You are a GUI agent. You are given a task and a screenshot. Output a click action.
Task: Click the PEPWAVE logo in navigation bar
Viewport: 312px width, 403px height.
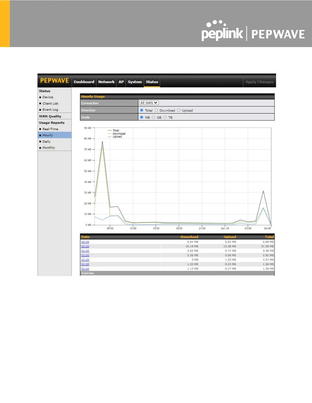[x=54, y=81]
